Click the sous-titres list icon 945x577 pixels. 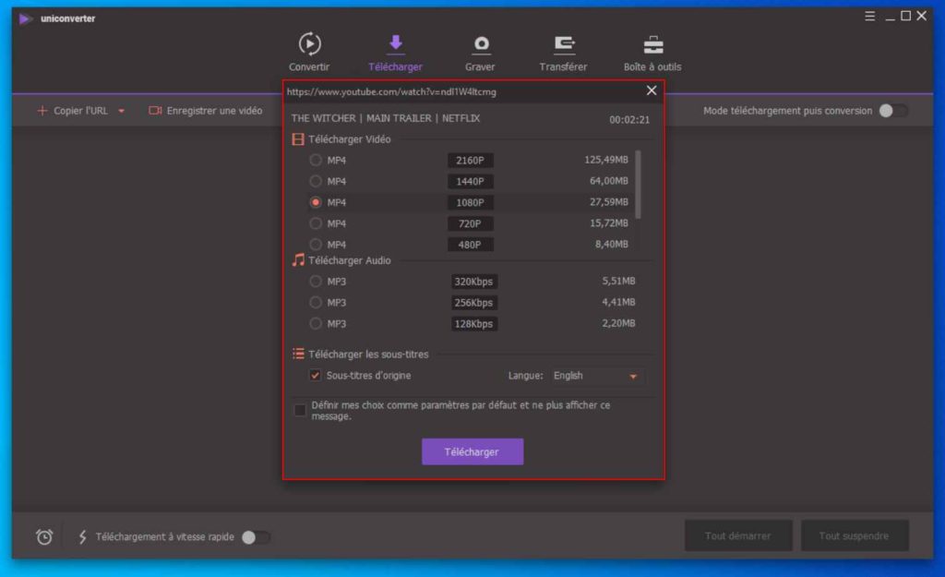click(298, 354)
